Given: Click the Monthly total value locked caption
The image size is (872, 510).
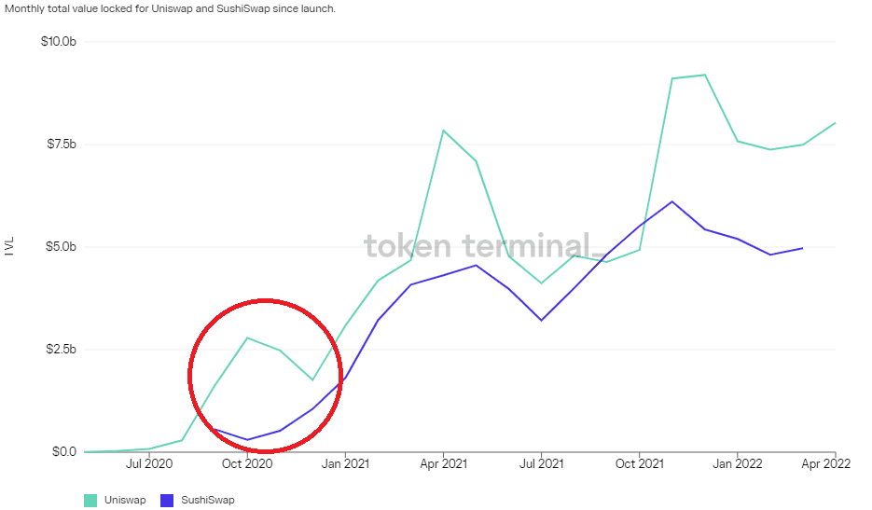Looking at the screenshot, I should coord(170,9).
